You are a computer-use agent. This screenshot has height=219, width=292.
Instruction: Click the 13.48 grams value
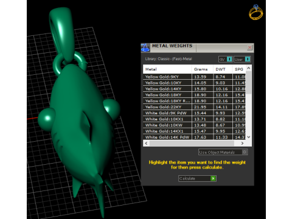pyautogui.click(x=200, y=125)
